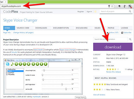Click the Follow (187) link
This screenshot has height=99, width=134.
click(114, 33)
